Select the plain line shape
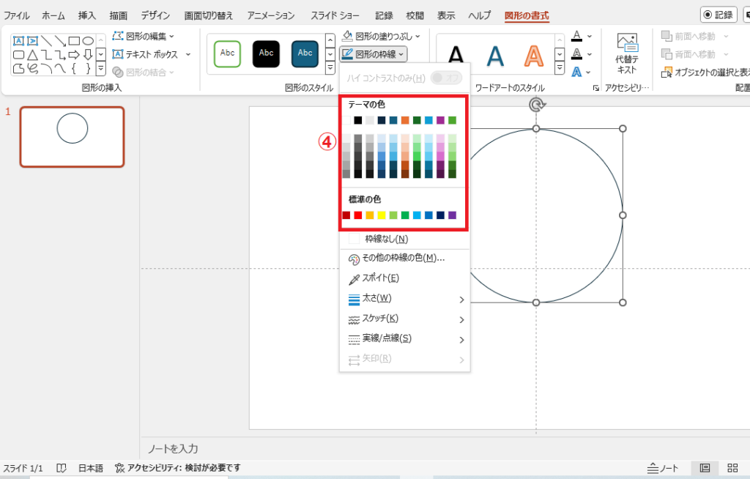The width and height of the screenshot is (750, 479). click(46, 41)
